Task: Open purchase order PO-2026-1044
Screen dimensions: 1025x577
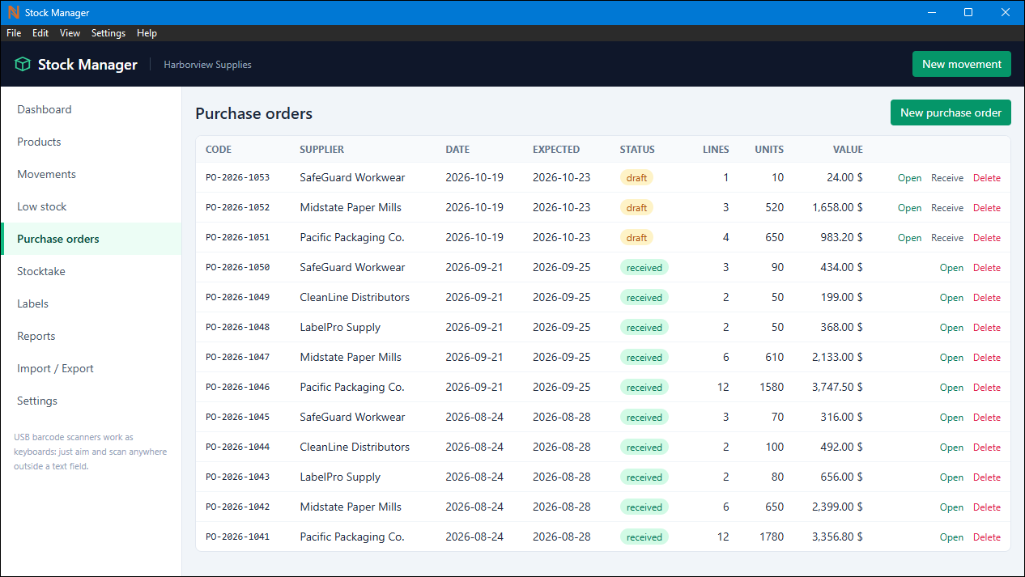Action: point(951,448)
